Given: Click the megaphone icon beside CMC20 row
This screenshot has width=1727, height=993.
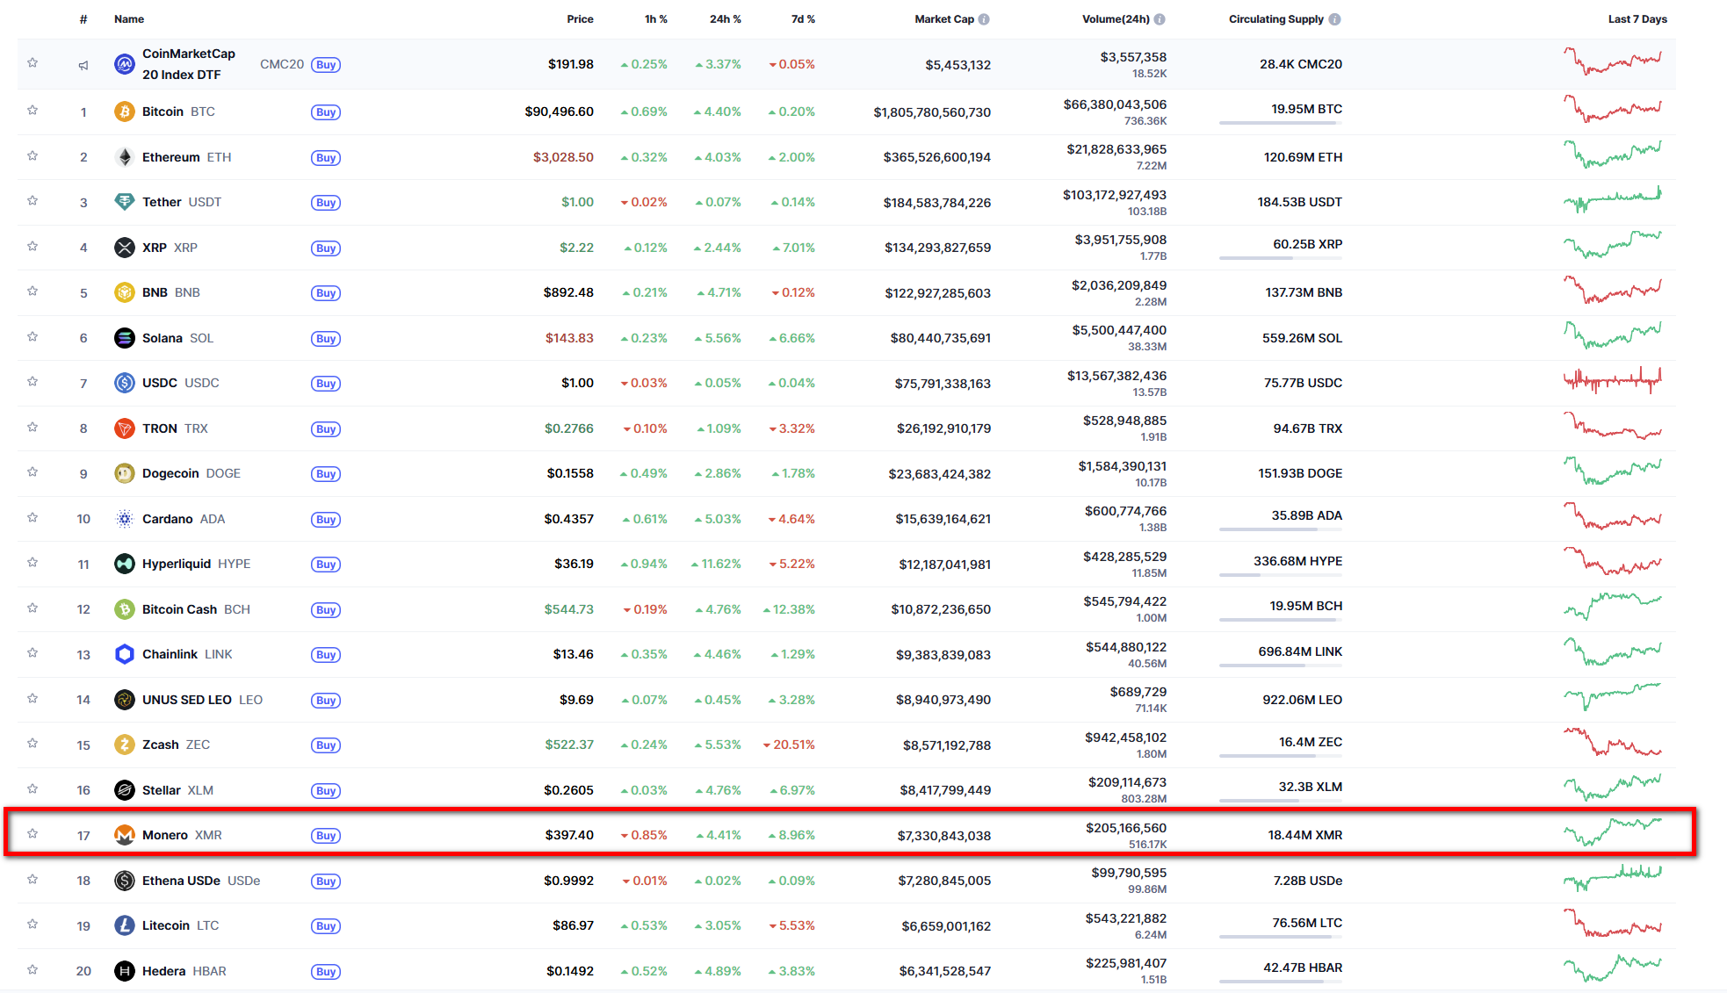Looking at the screenshot, I should pyautogui.click(x=83, y=65).
